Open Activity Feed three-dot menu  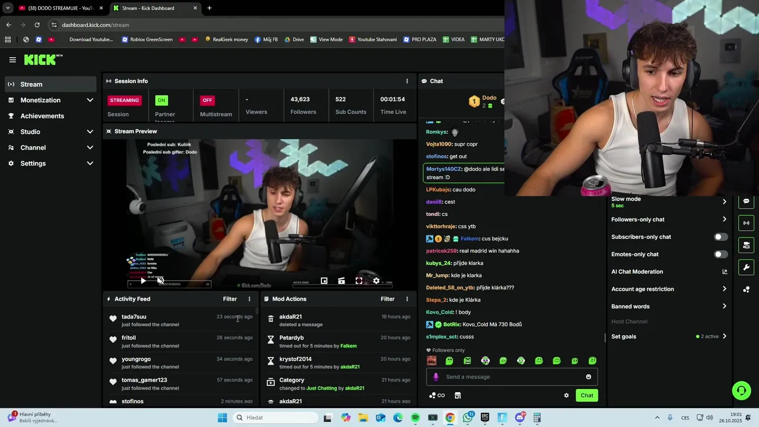click(249, 299)
